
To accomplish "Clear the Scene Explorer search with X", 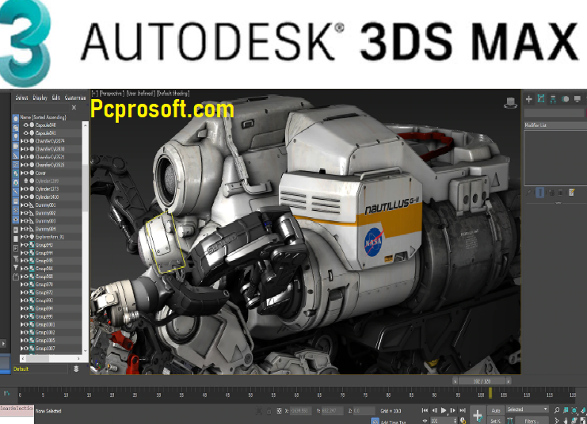I will (74, 108).
